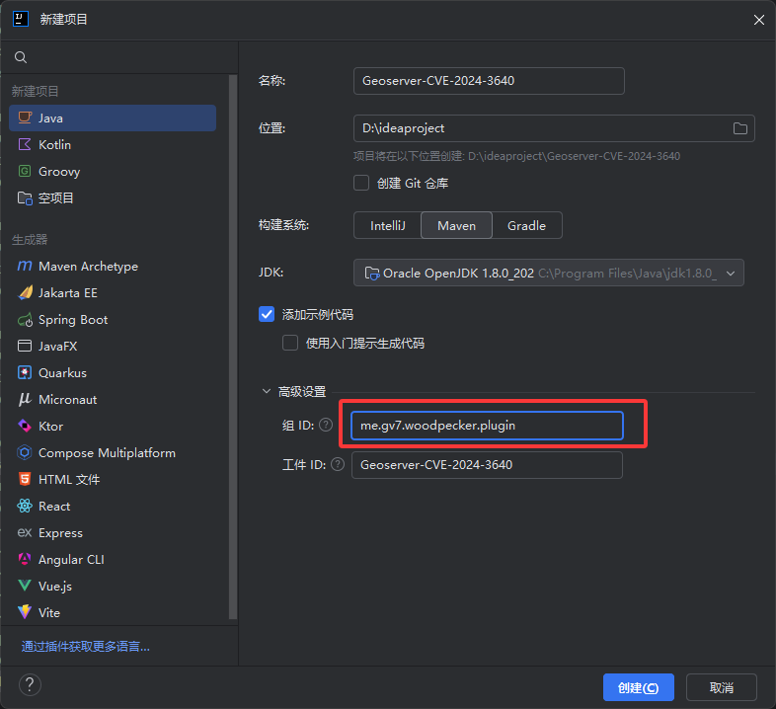Switch build system to IntelliJ
Image resolution: width=776 pixels, height=709 pixels.
tap(387, 225)
